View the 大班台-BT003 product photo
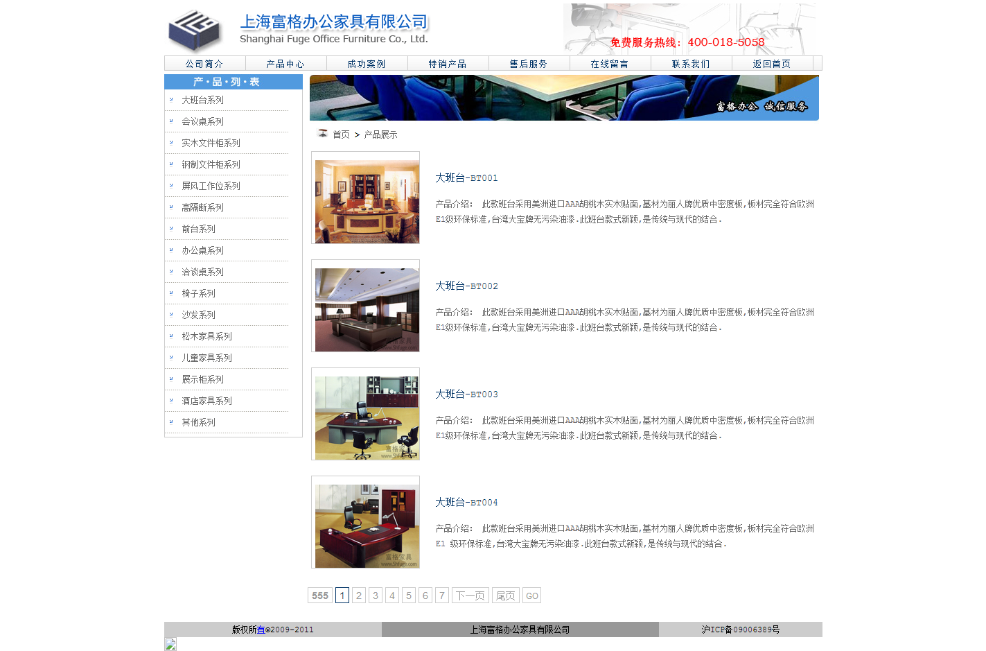 click(x=367, y=417)
